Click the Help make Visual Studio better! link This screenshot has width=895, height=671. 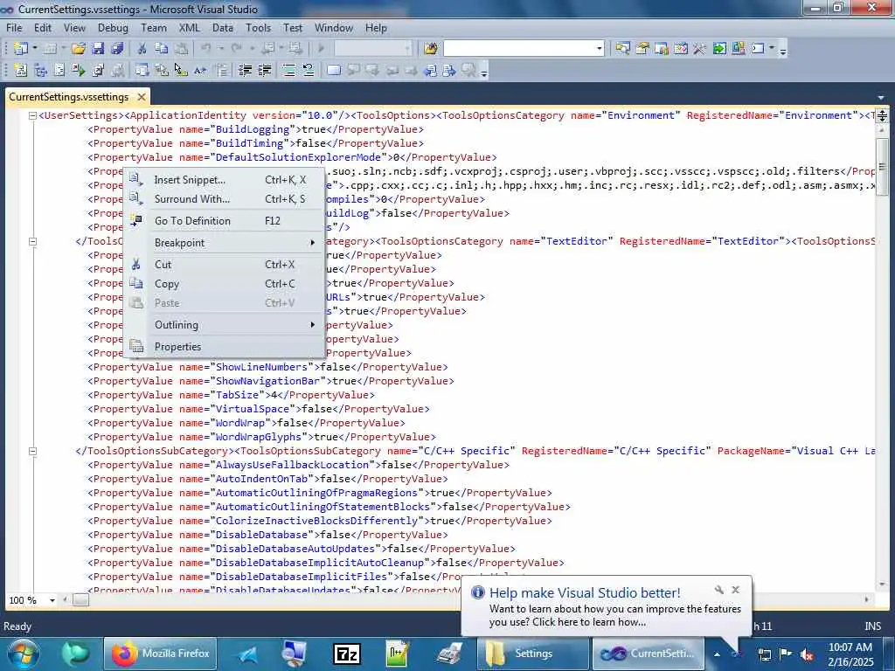[x=585, y=593]
